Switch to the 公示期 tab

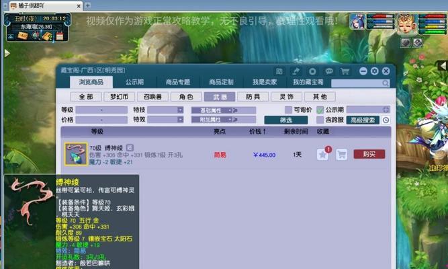(134, 82)
